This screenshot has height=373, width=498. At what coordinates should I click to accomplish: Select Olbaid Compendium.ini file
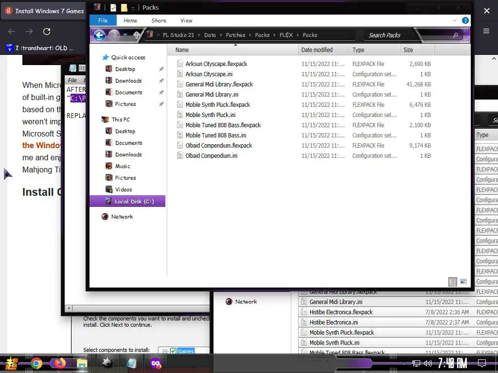click(211, 155)
